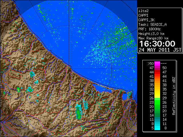Click the legend label "5"

pos(152,128)
